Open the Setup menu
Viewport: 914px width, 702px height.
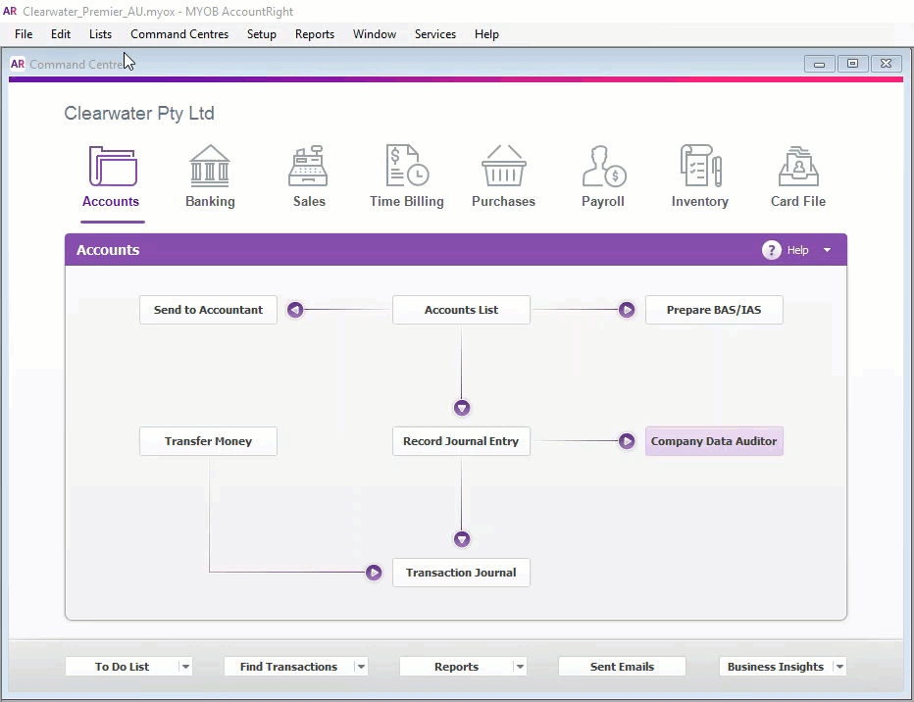[x=261, y=34]
